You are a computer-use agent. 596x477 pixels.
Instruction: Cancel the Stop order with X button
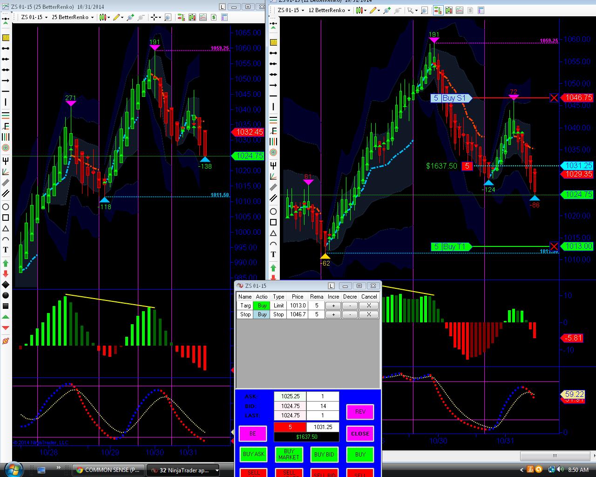click(369, 314)
